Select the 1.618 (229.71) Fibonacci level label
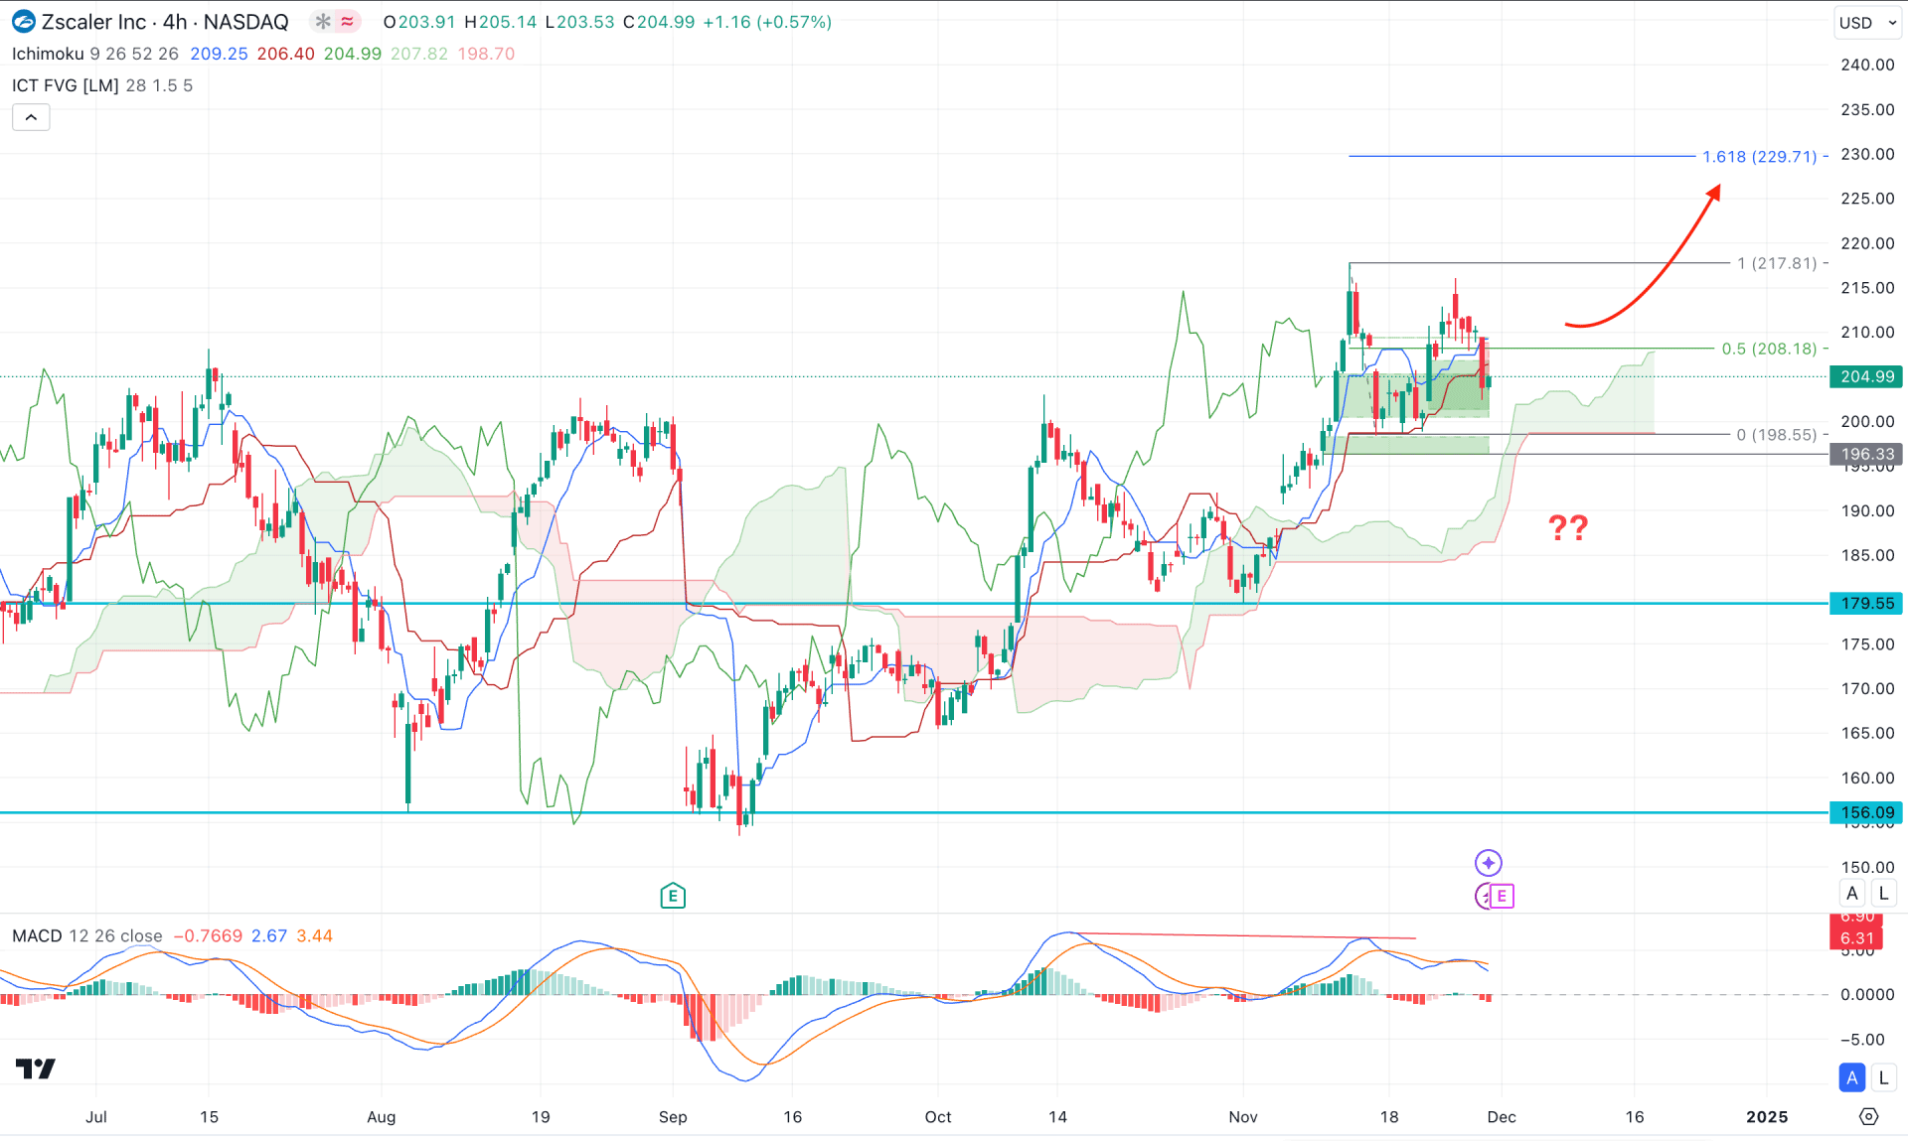This screenshot has width=1908, height=1141. (1760, 157)
